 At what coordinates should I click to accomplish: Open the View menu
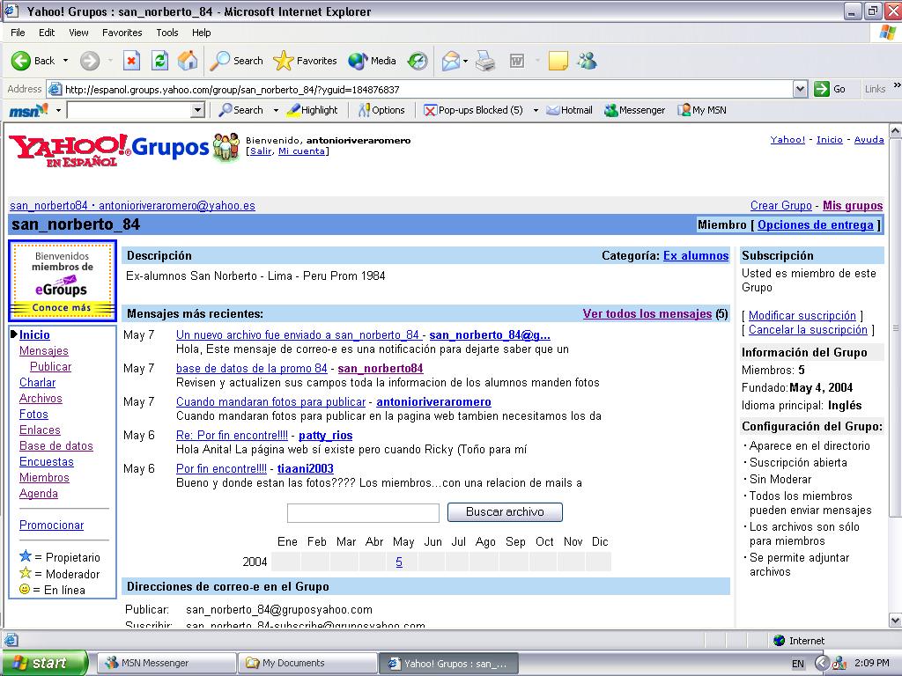click(x=78, y=33)
